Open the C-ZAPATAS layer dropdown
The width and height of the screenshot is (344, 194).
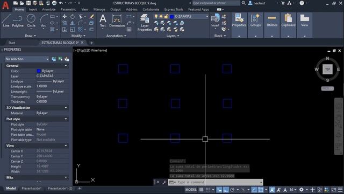pos(207,17)
